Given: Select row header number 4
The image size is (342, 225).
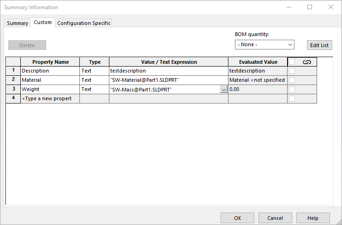Looking at the screenshot, I should pos(13,99).
